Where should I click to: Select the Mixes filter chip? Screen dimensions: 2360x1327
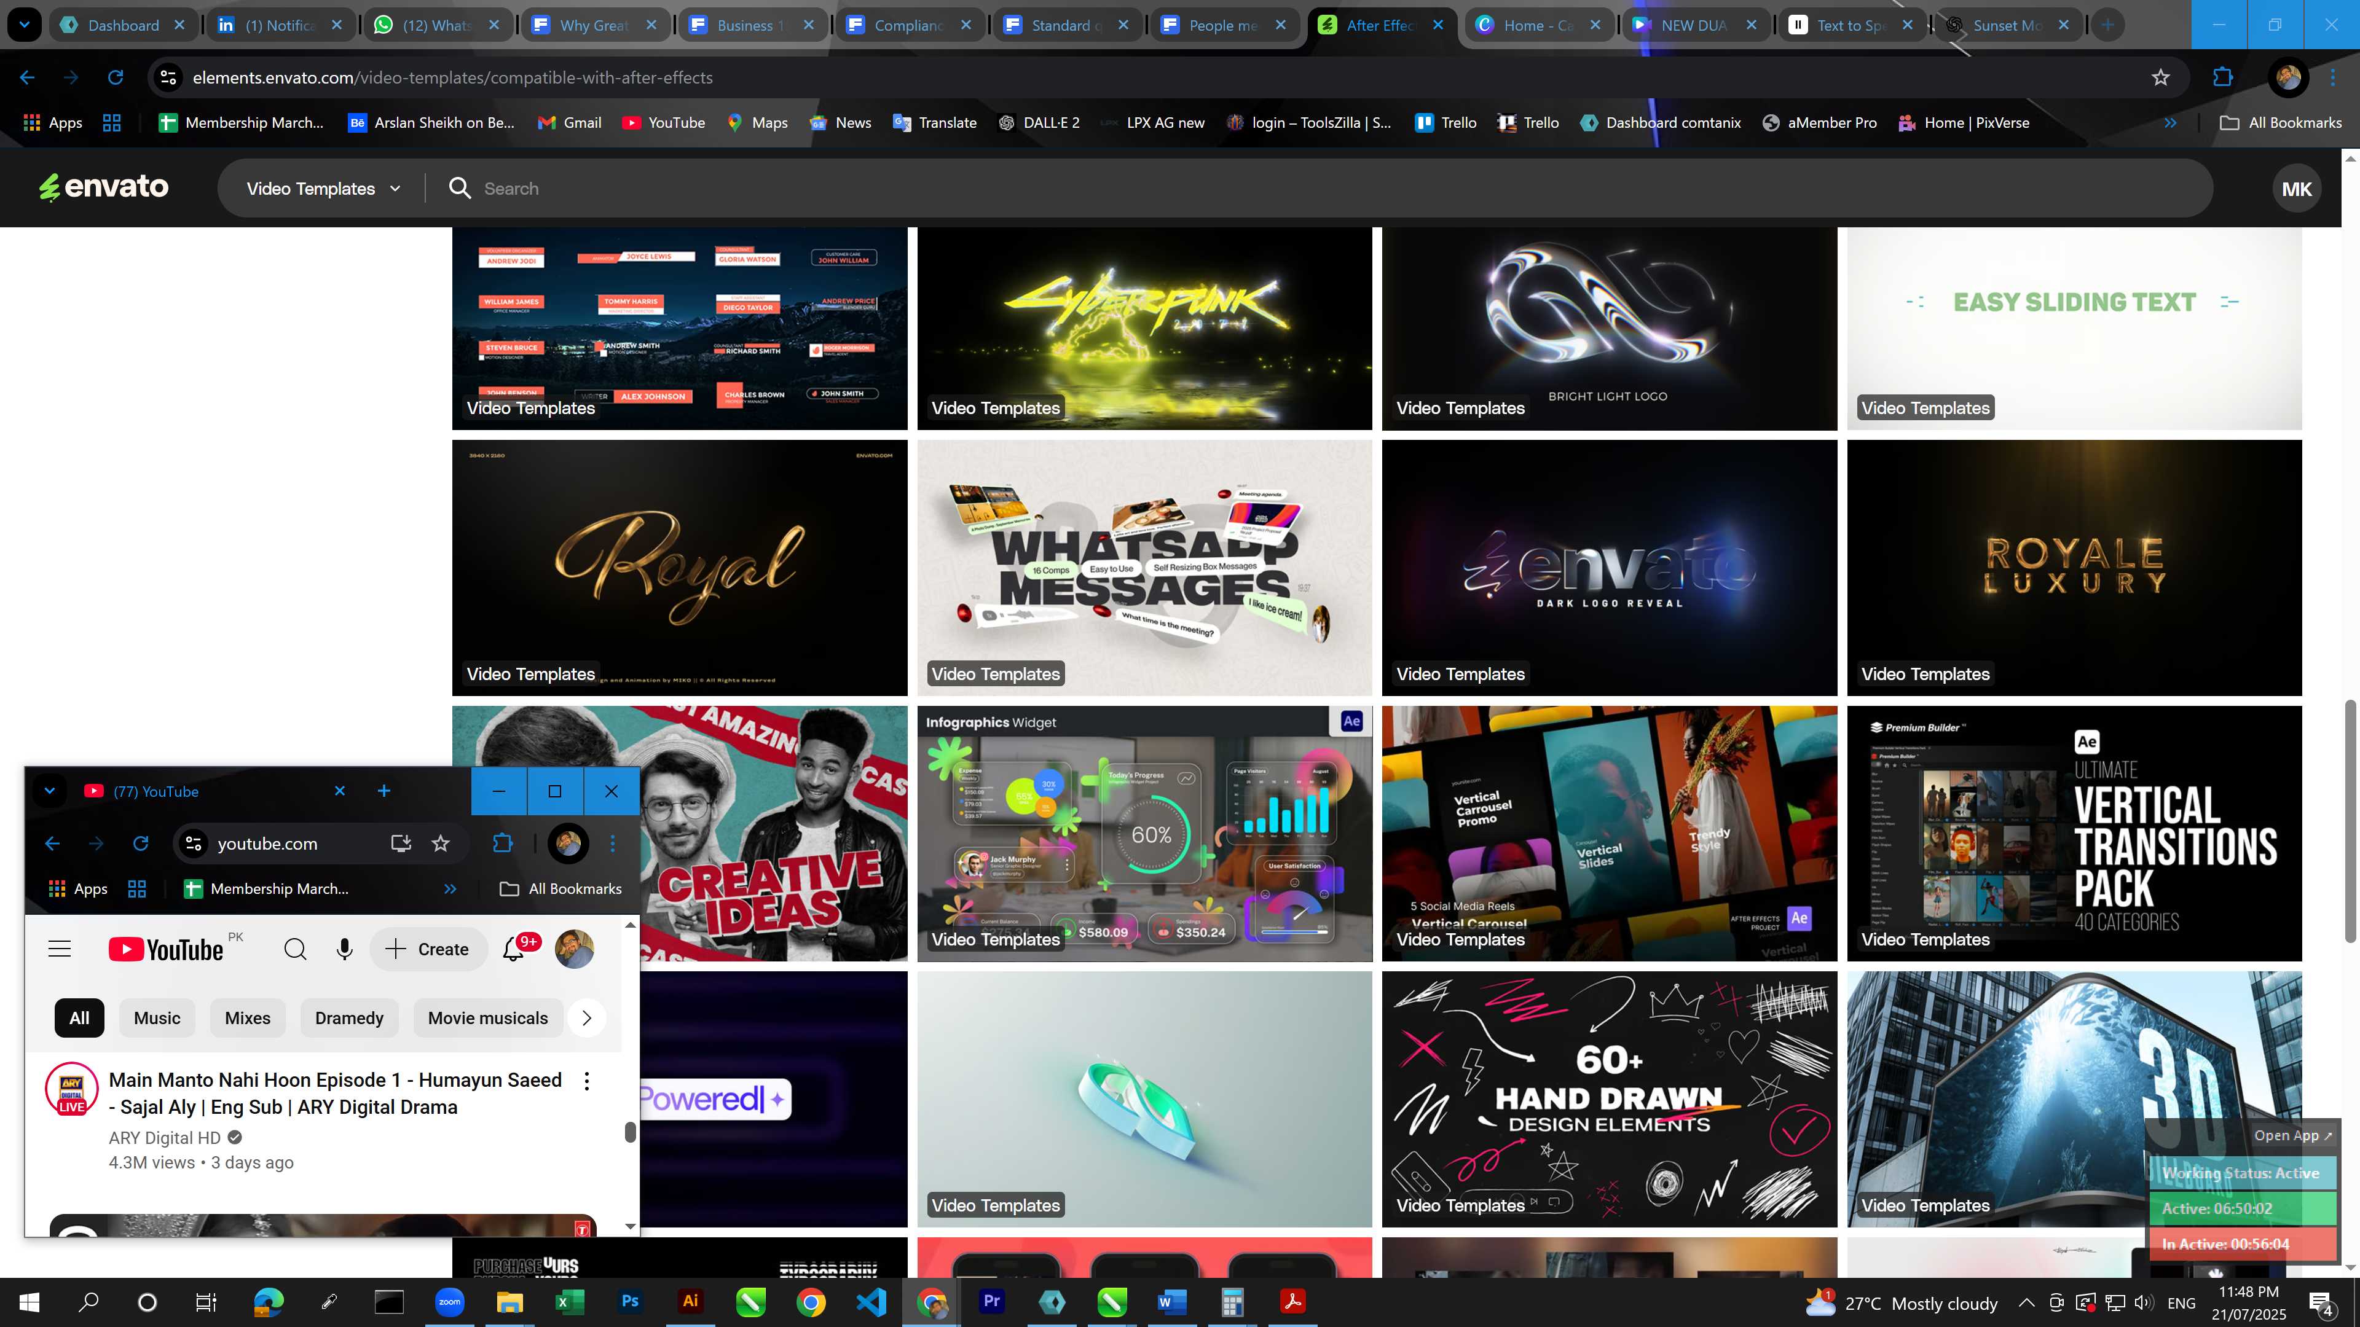[247, 1017]
